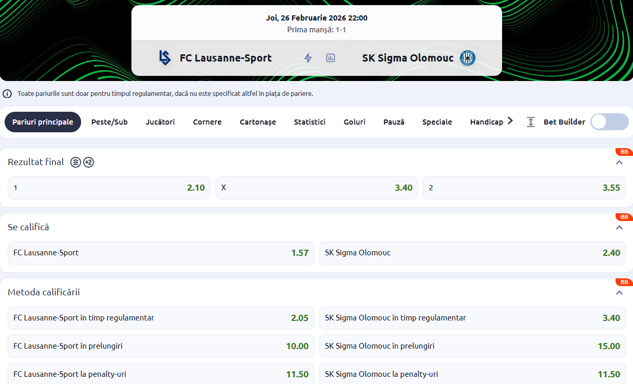Click the SK Sigma Olomouc team crest
The height and width of the screenshot is (384, 633).
click(x=467, y=58)
